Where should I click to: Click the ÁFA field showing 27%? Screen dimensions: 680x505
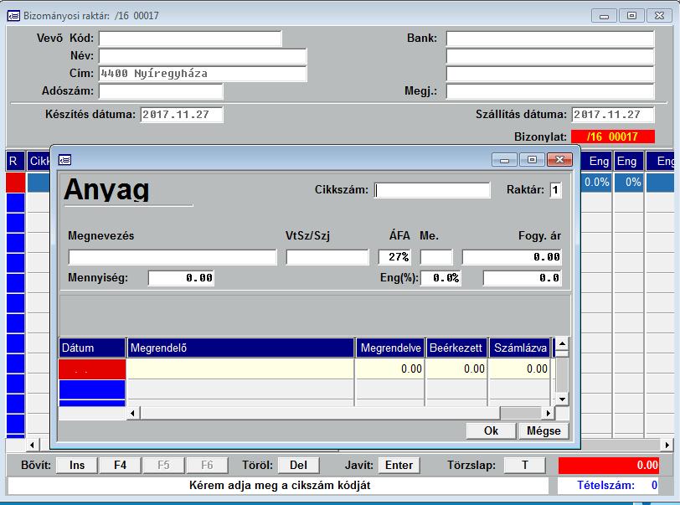click(x=394, y=257)
